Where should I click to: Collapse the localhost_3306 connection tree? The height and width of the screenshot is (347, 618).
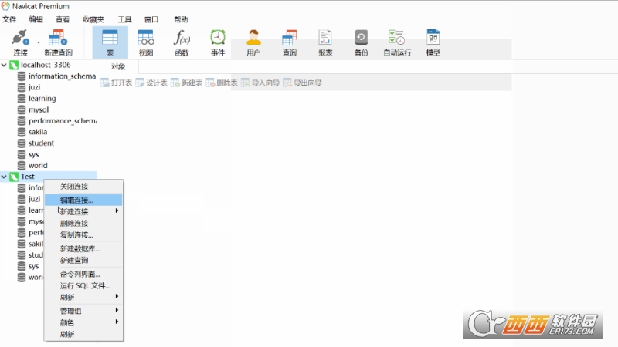[x=4, y=65]
